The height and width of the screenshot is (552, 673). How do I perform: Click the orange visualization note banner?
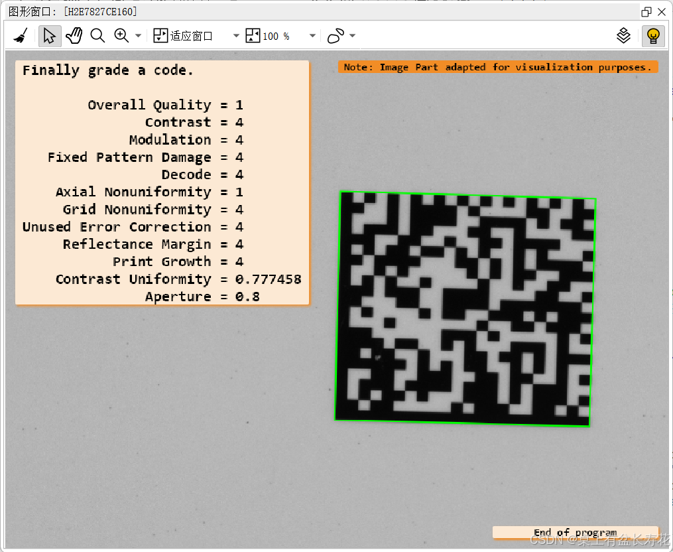[498, 67]
